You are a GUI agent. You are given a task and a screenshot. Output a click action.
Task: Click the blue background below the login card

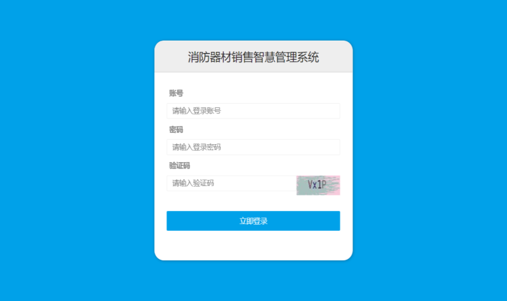253,281
